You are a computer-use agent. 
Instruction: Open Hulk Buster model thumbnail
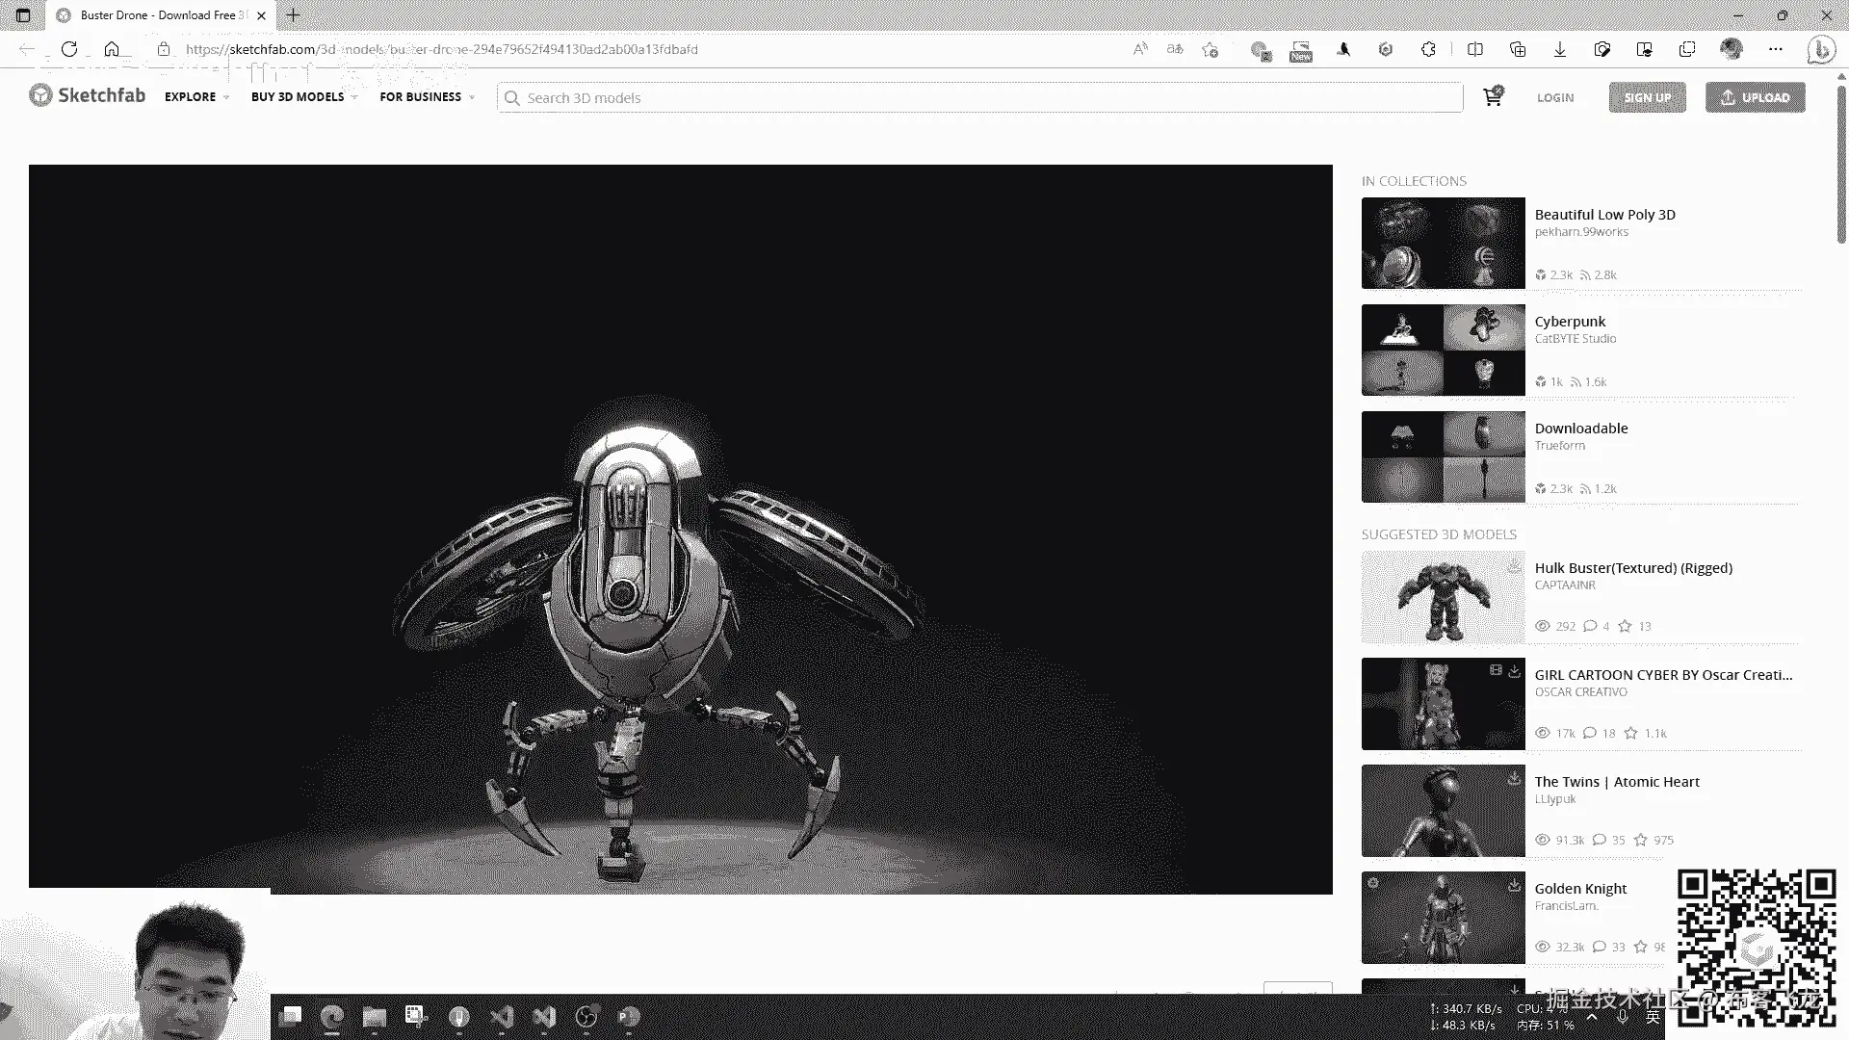1443,597
